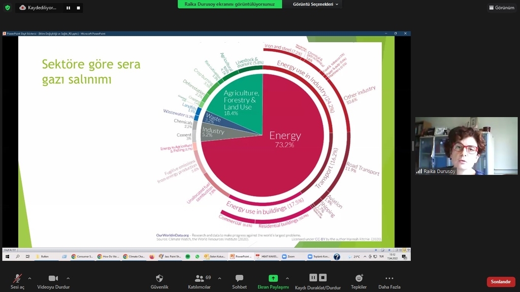Click the green Ekran Paylaşımı share icon
Image resolution: width=520 pixels, height=292 pixels.
click(x=273, y=279)
